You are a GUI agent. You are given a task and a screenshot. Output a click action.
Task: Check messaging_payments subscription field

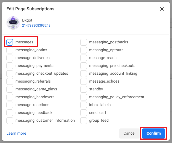pyautogui.click(x=10, y=66)
